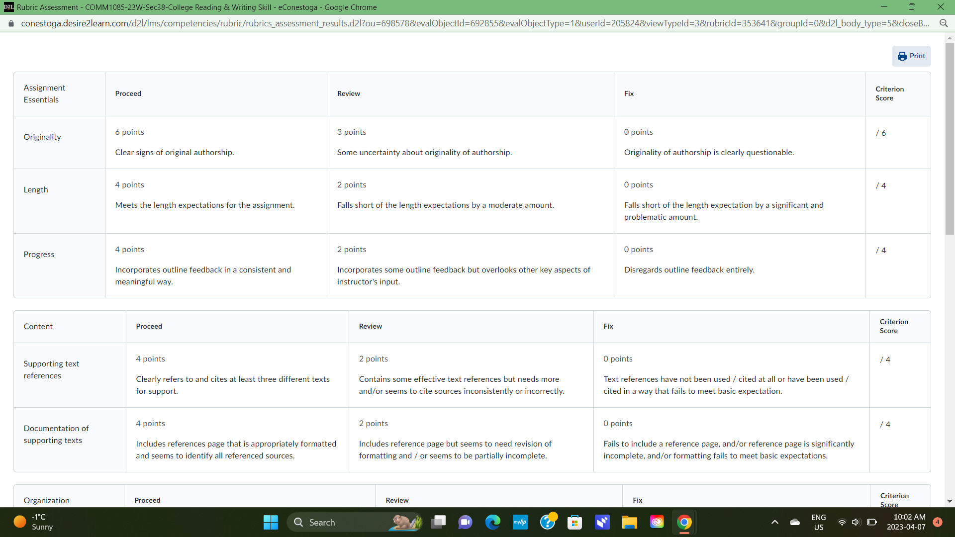Open File Explorer from taskbar

pos(629,522)
